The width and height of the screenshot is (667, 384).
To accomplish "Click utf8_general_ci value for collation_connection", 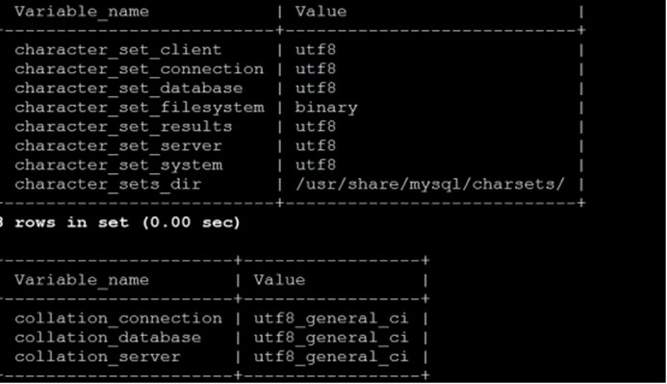I will 331,319.
